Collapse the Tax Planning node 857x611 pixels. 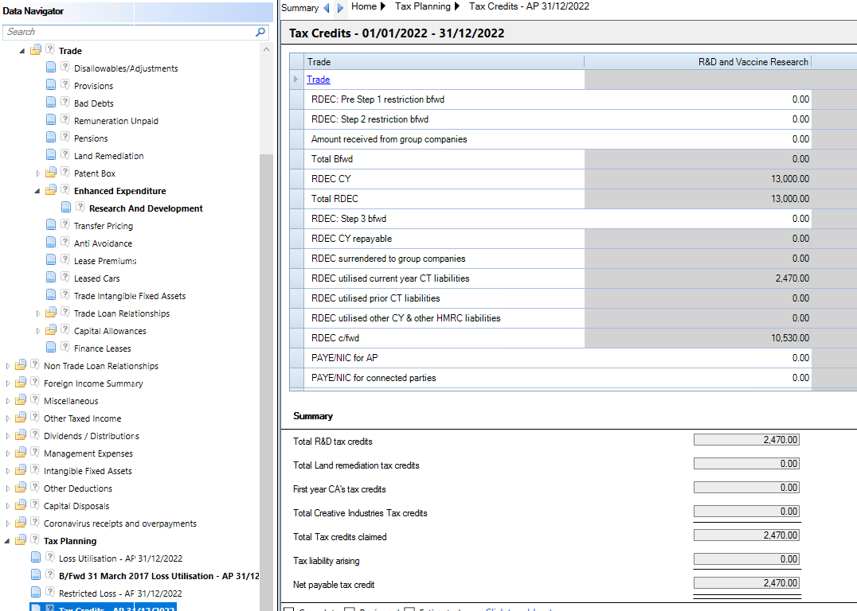pos(7,541)
